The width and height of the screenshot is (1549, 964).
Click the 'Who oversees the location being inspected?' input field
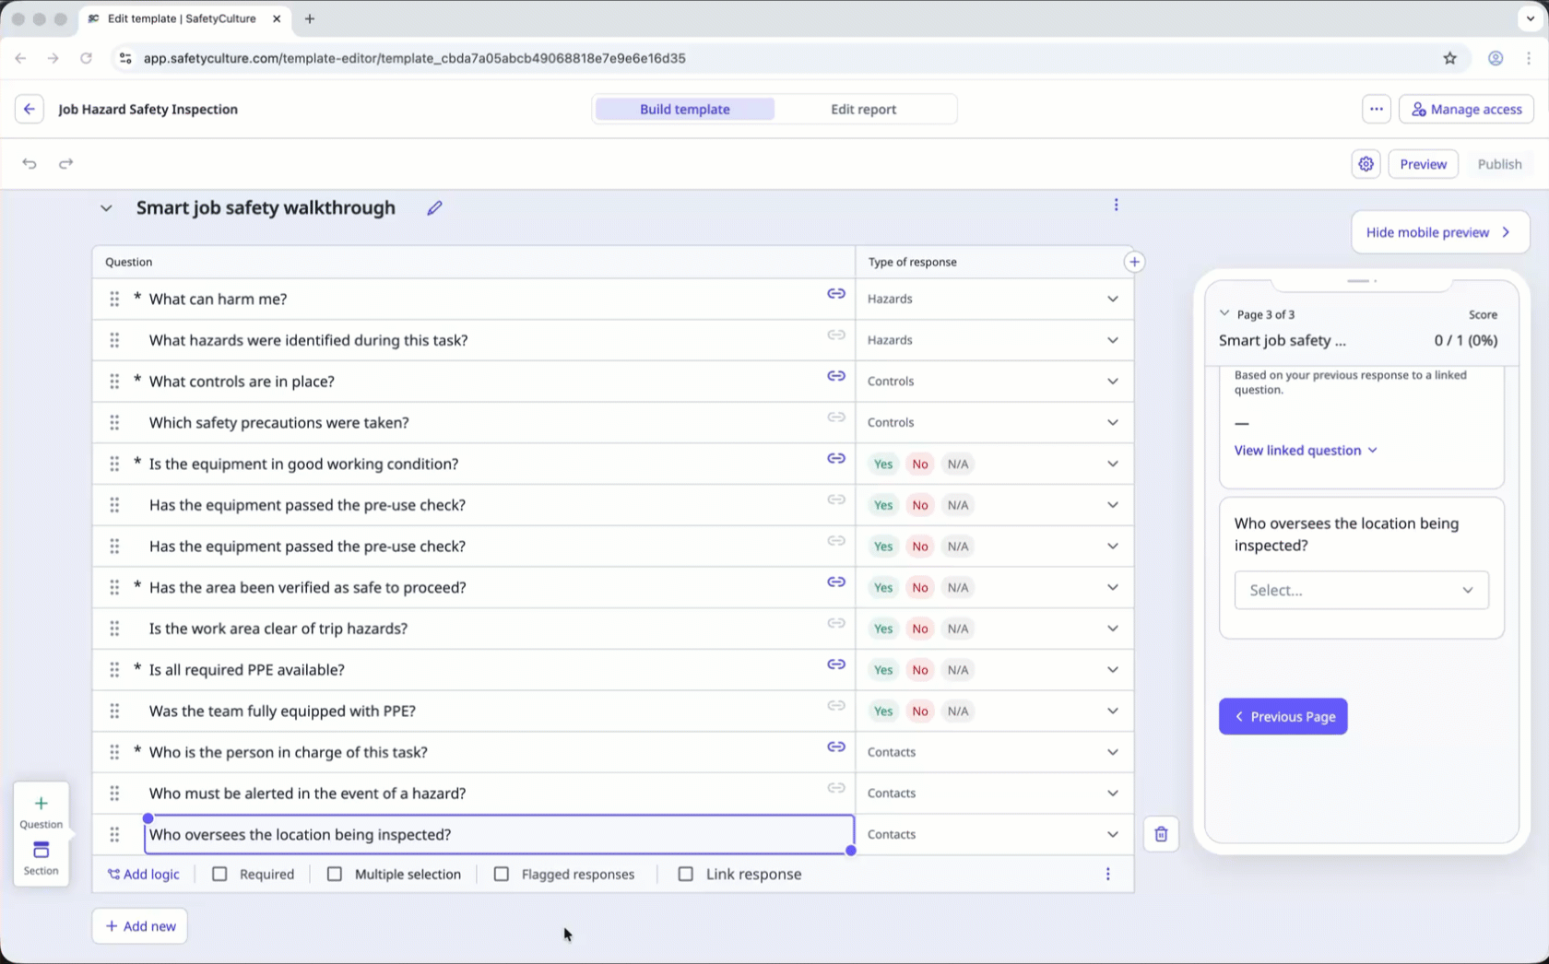pyautogui.click(x=499, y=835)
